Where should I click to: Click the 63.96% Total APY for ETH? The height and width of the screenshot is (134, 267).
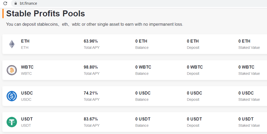coord(91,41)
